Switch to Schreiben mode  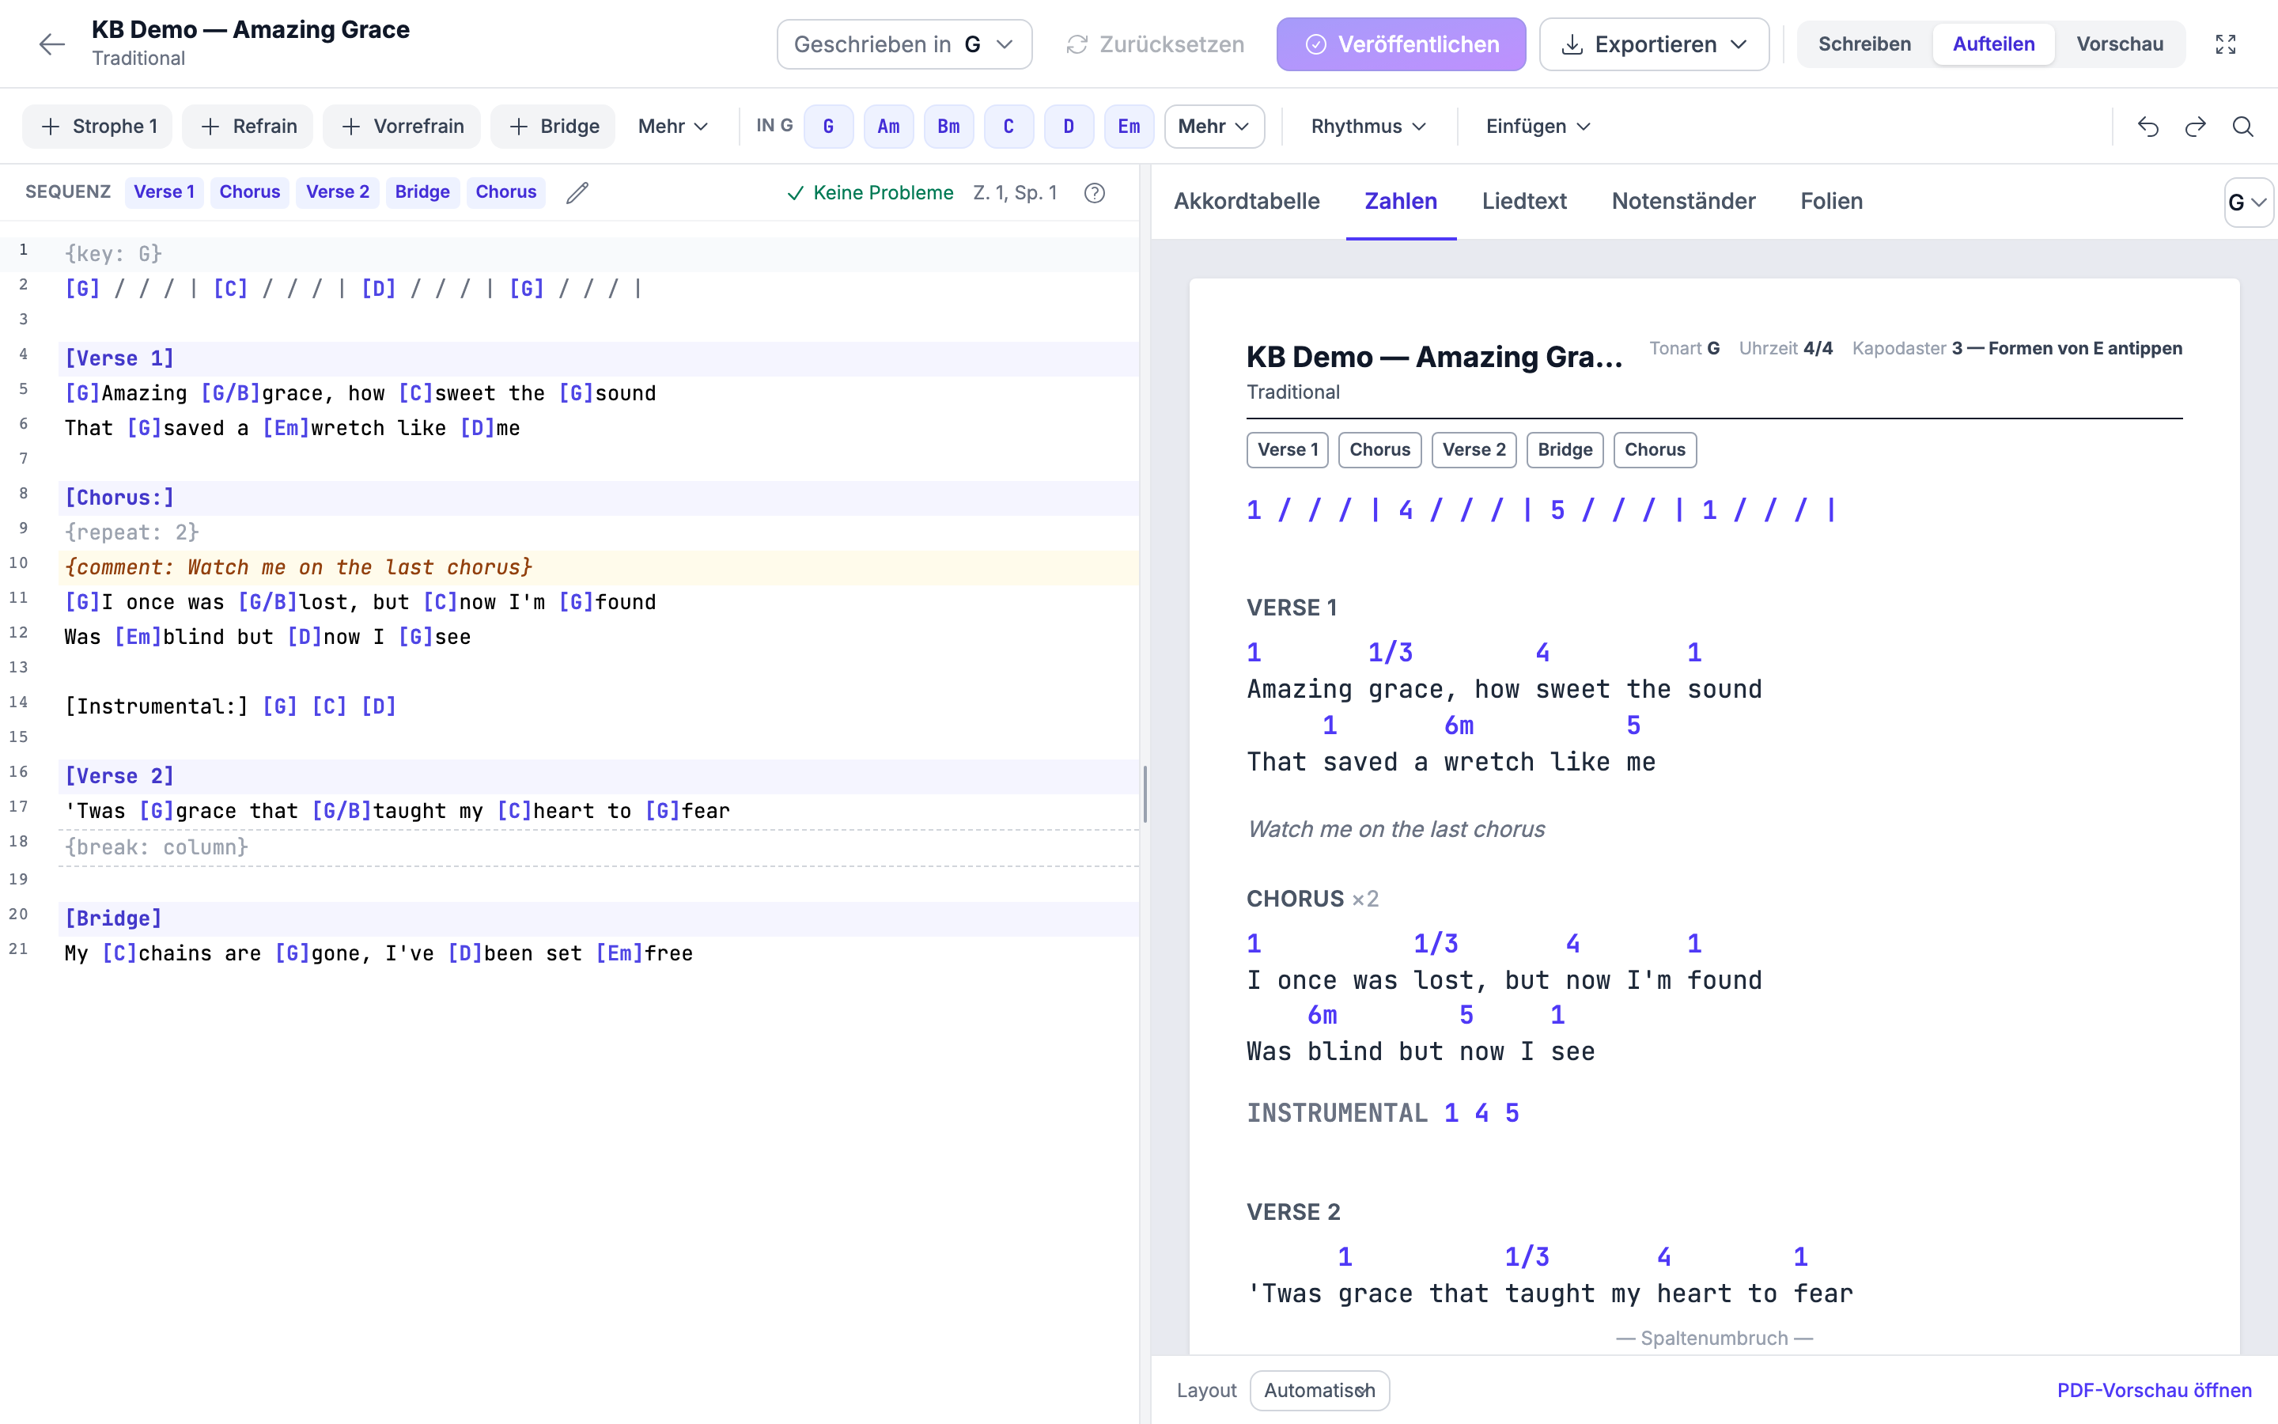point(1864,44)
